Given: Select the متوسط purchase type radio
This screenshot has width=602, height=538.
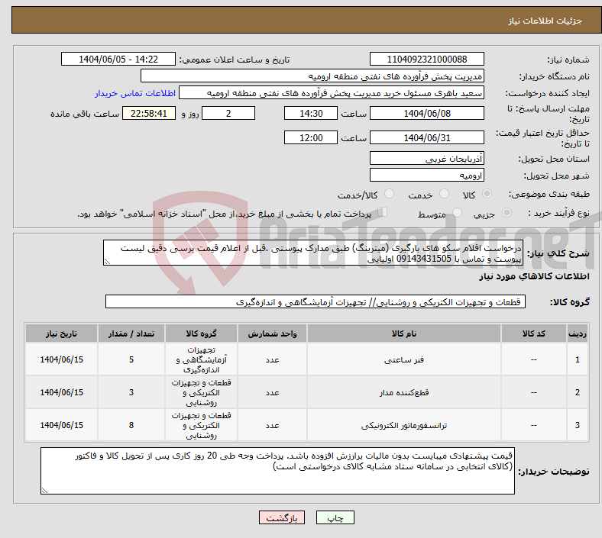Looking at the screenshot, I should (457, 212).
